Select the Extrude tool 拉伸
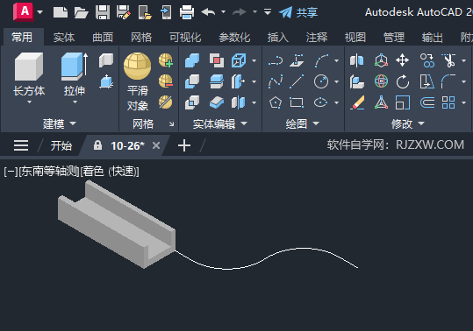Viewport: 473px width, 331px height. [75, 74]
